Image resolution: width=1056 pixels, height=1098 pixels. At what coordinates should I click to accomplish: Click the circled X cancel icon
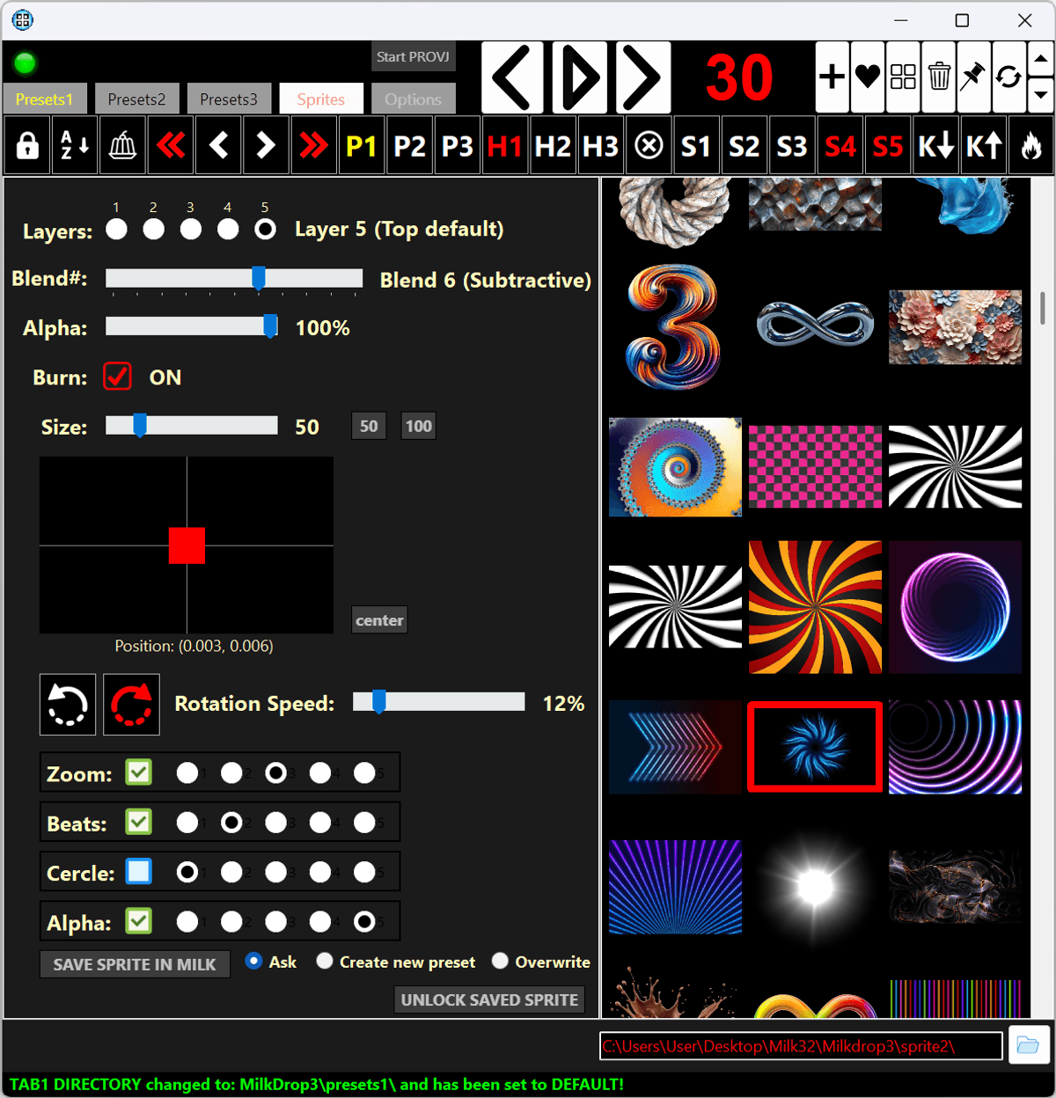pyautogui.click(x=649, y=146)
